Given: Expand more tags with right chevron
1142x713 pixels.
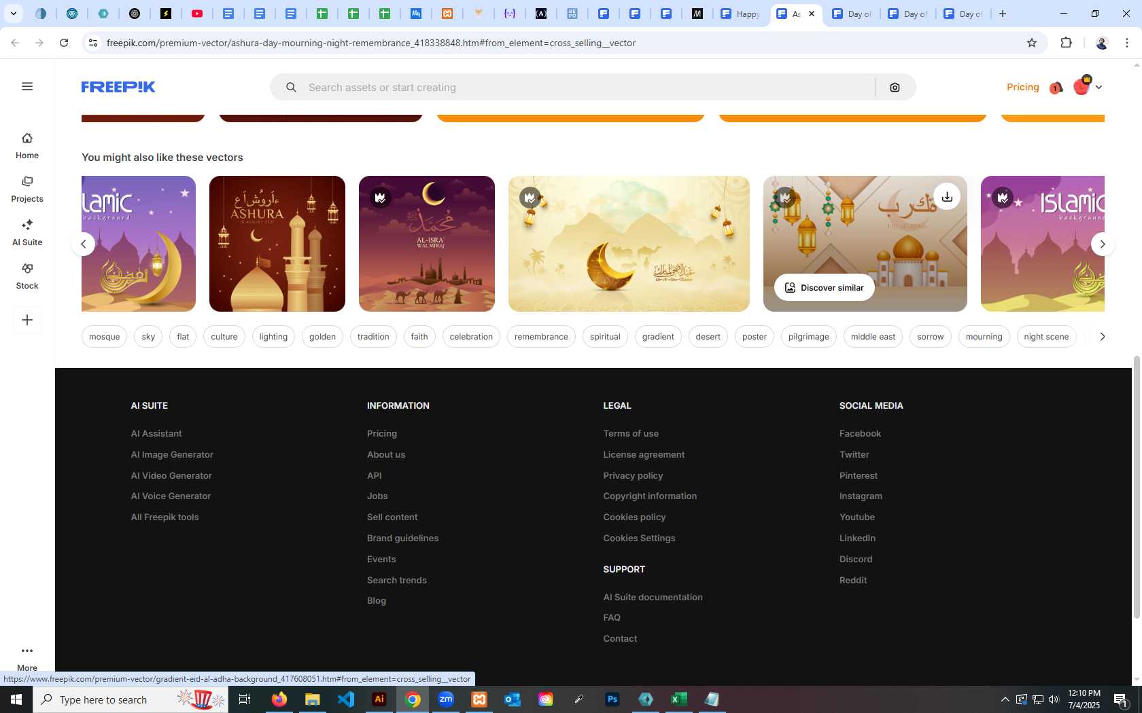Looking at the screenshot, I should coord(1102,336).
